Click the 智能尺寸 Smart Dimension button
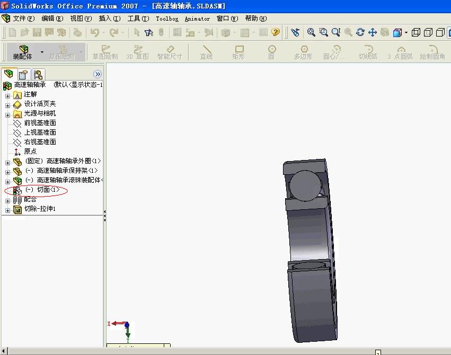Viewport: 451px width, 355px height. pyautogui.click(x=170, y=52)
